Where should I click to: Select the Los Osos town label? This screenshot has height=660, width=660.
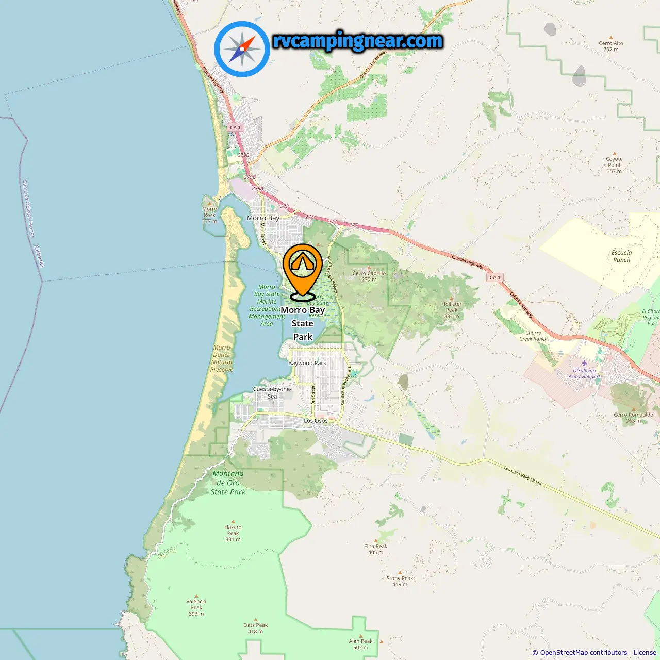(316, 421)
